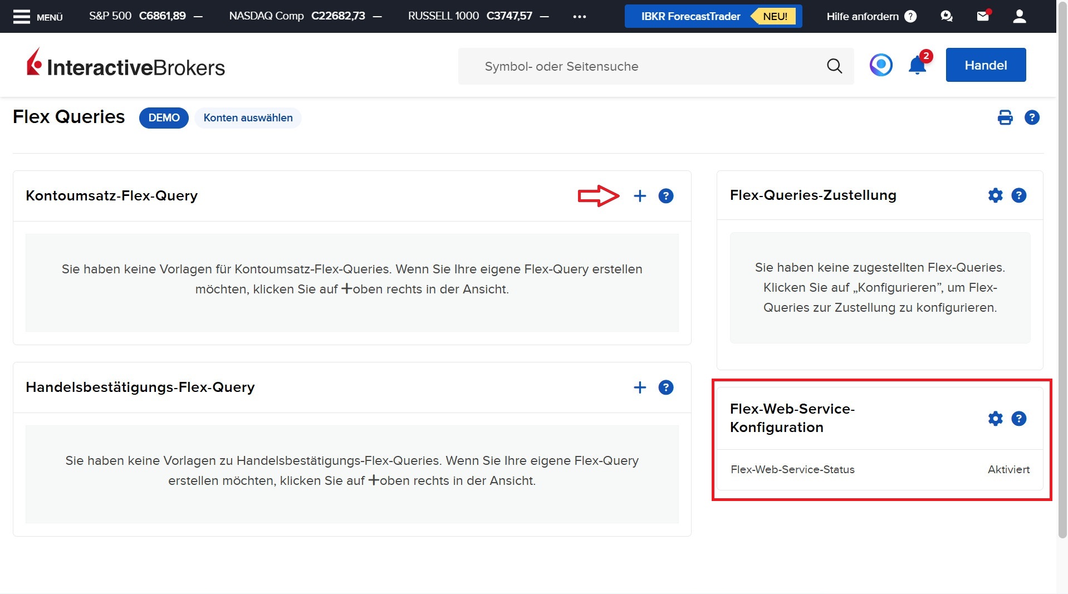
Task: Open the chat support icon
Action: click(x=947, y=17)
